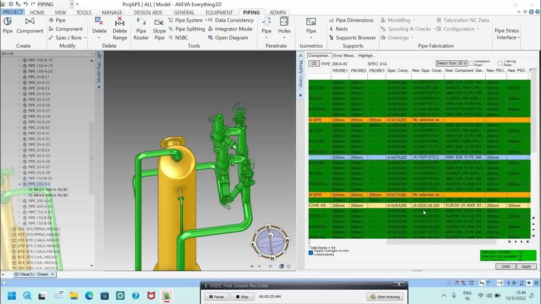Open Pipe Dimensions
Image resolution: width=541 pixels, height=304 pixels.
point(351,20)
